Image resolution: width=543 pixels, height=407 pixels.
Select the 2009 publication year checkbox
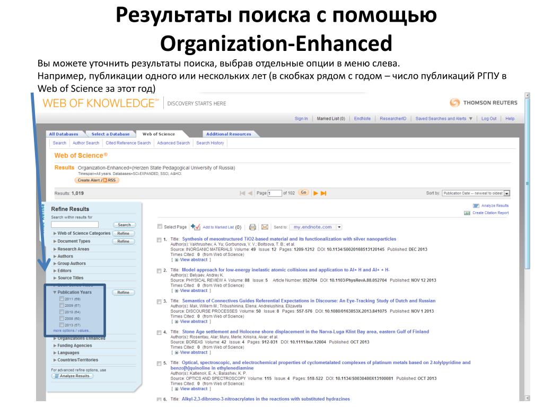[62, 305]
